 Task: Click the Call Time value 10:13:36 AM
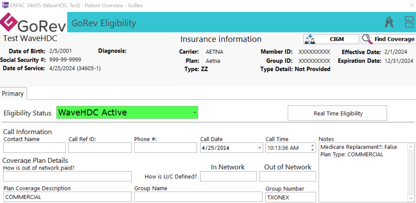[x=283, y=148]
